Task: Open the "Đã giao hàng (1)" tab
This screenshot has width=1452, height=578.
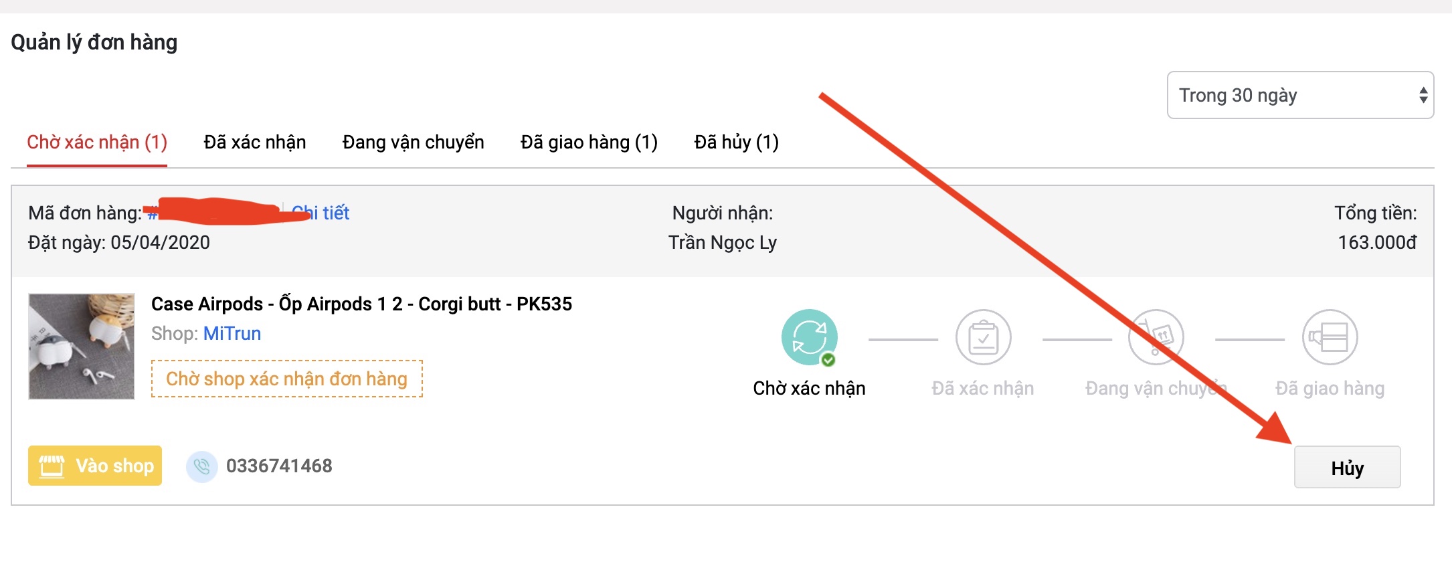Action: coord(589,142)
